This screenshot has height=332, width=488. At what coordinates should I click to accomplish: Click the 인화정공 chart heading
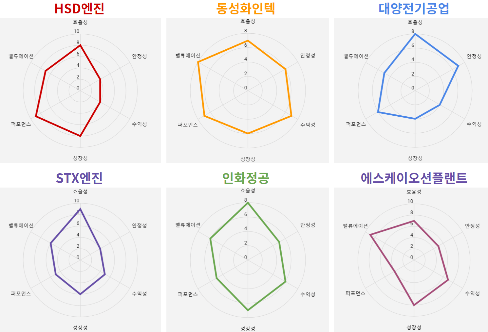click(x=246, y=178)
